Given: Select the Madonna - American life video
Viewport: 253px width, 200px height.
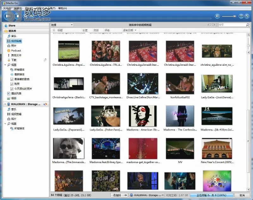Looking at the screenshot, I should click(x=143, y=116).
